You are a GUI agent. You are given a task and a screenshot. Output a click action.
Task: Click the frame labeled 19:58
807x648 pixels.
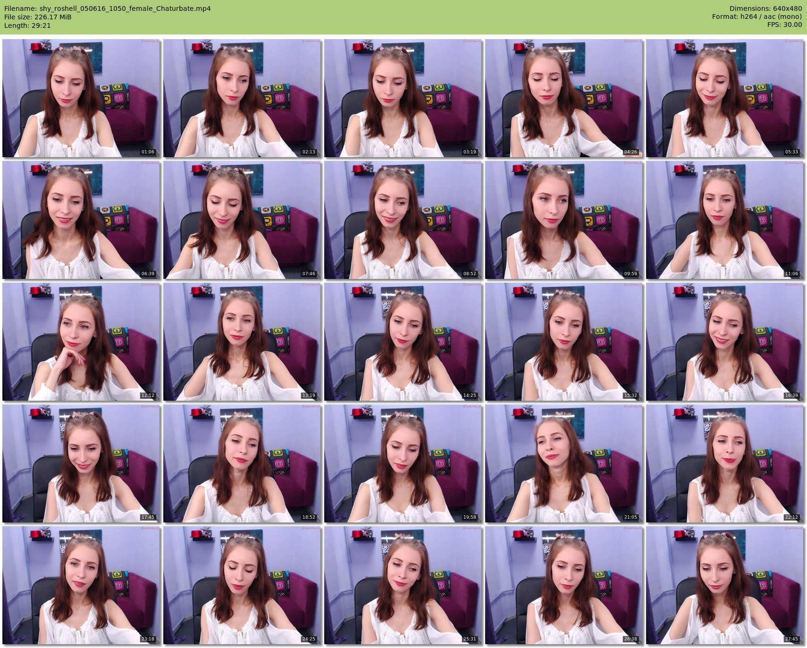[403, 463]
